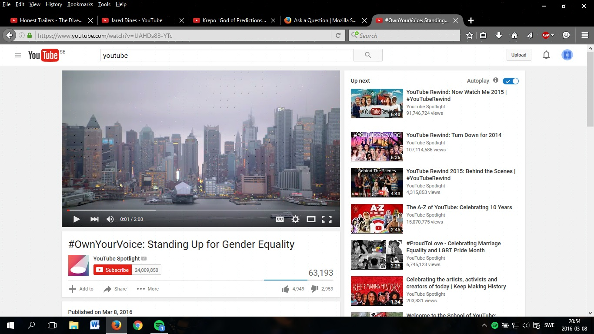
Task: Open the File menu
Action: [7, 4]
